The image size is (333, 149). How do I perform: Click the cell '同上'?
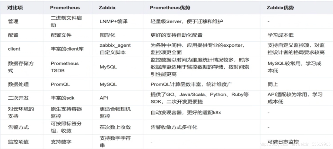coord(273,84)
